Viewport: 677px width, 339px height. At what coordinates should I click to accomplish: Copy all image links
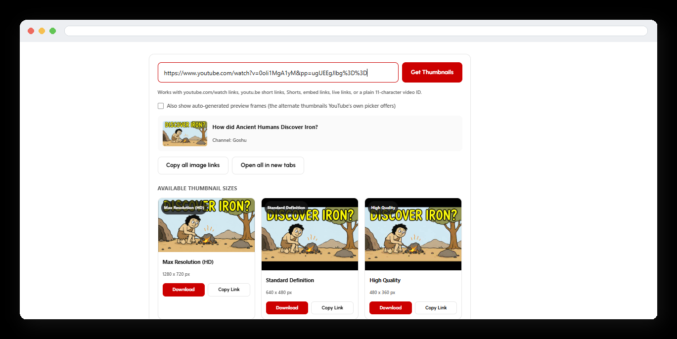click(x=193, y=166)
